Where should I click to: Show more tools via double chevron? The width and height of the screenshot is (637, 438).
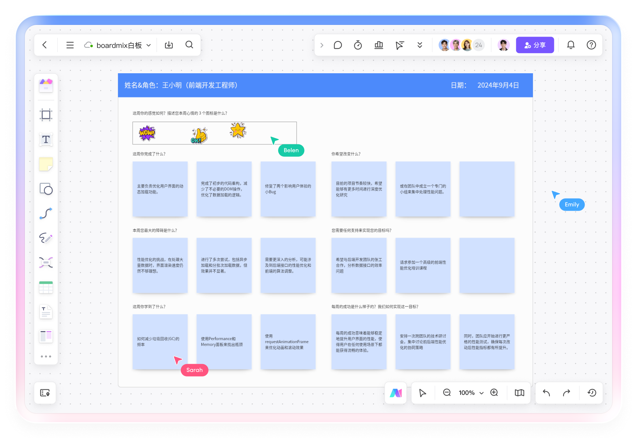(420, 45)
